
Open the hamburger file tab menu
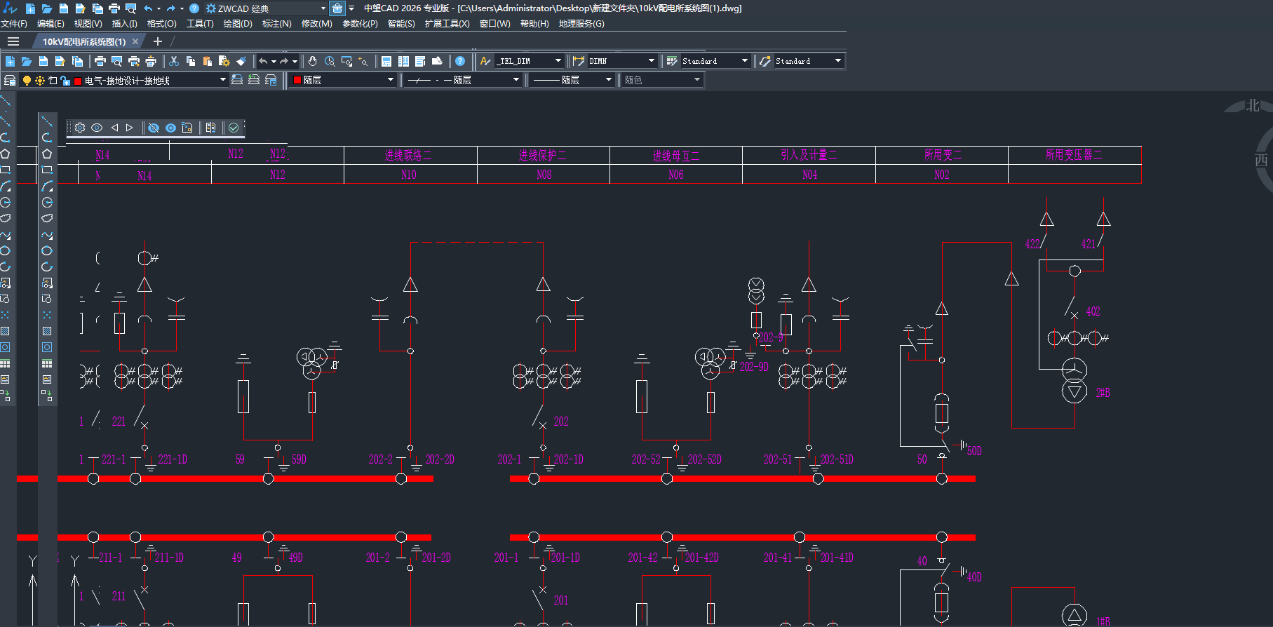tap(13, 41)
